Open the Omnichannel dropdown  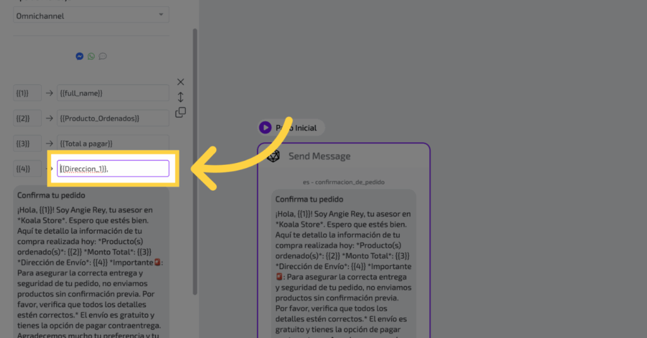pyautogui.click(x=91, y=15)
